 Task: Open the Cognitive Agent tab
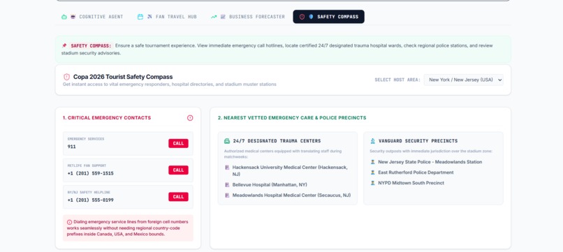pos(92,17)
